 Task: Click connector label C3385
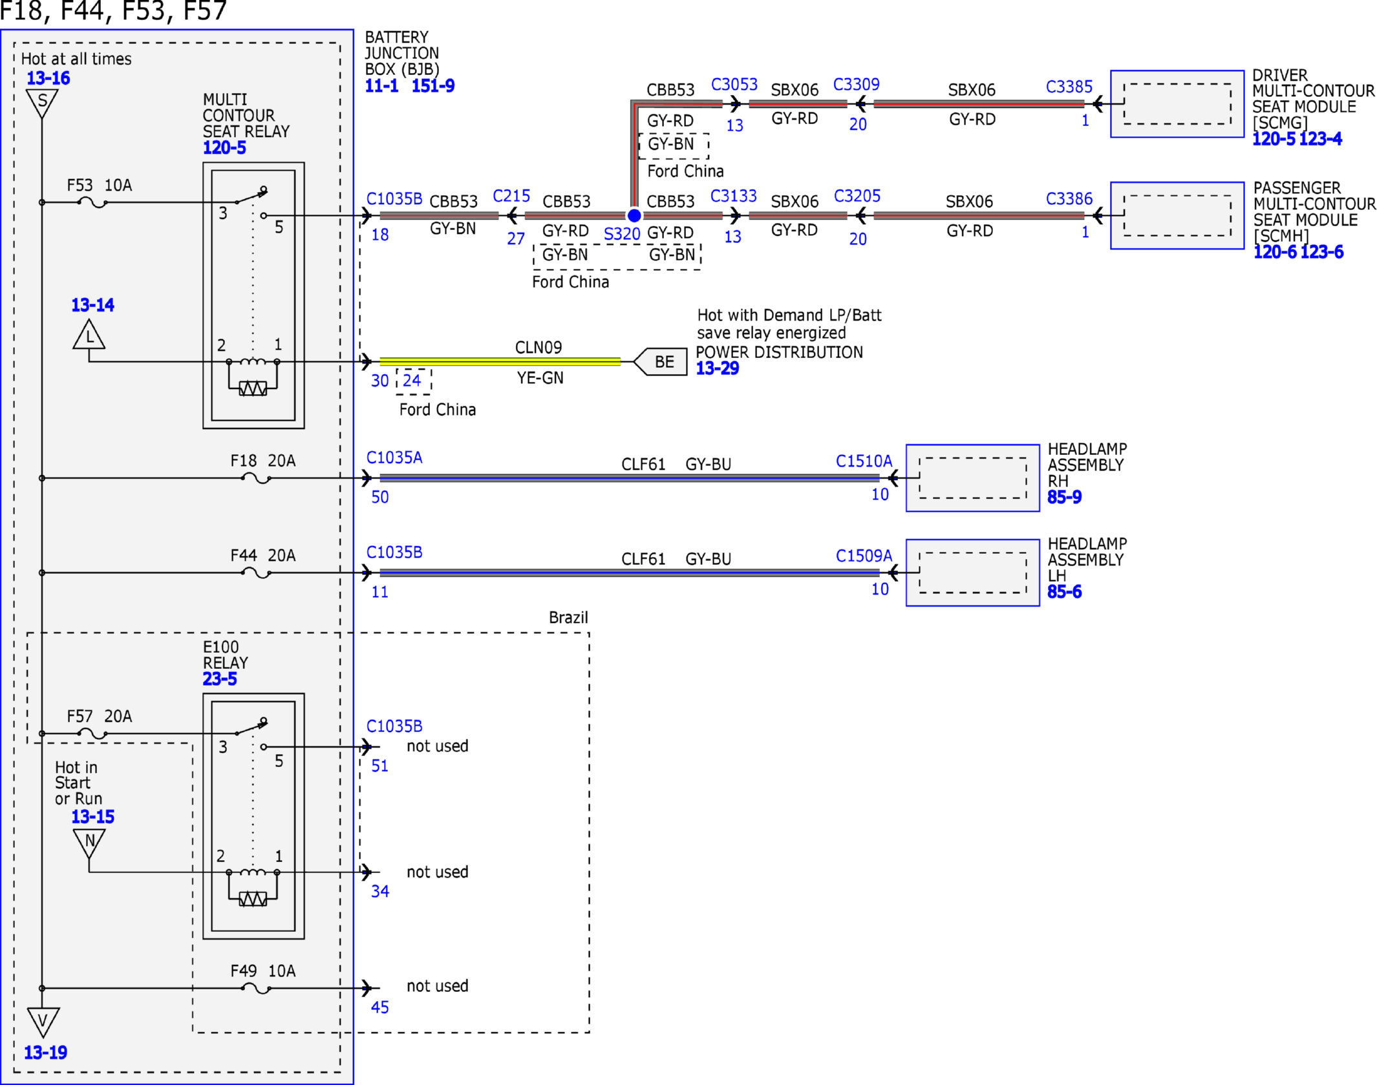(x=1069, y=87)
